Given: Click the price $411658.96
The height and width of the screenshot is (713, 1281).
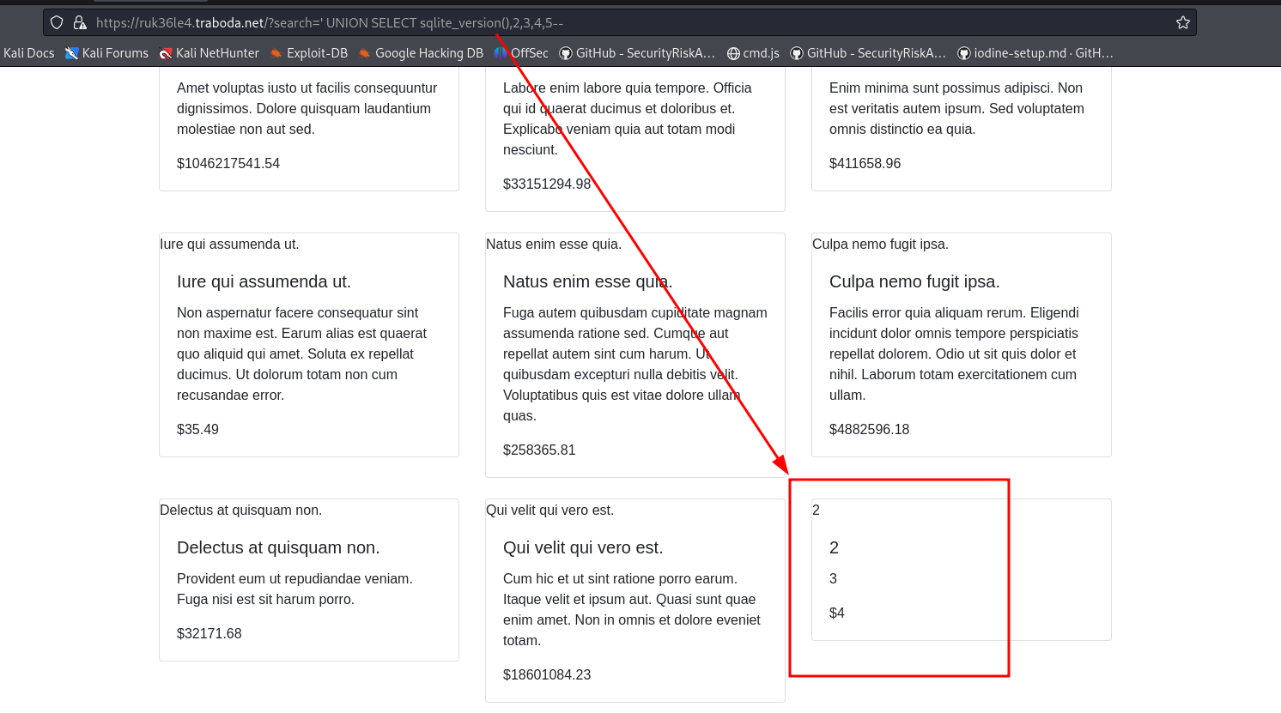Looking at the screenshot, I should [x=865, y=163].
